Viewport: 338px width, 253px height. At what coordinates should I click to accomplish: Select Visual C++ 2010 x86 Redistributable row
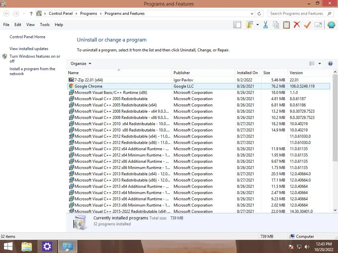[x=198, y=130]
